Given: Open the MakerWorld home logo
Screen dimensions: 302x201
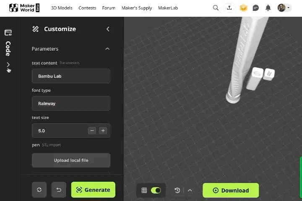Looking at the screenshot, I should [x=24, y=8].
